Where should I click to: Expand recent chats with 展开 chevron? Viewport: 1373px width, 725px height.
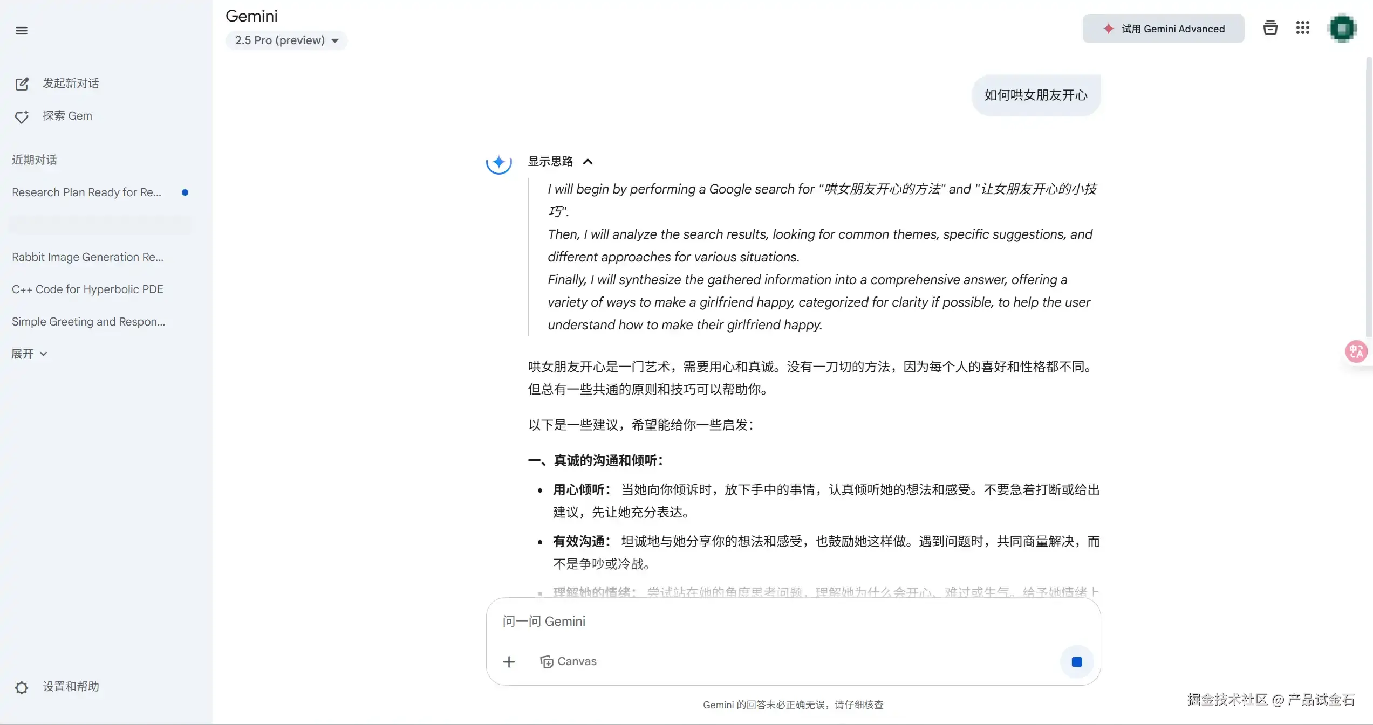(x=29, y=354)
